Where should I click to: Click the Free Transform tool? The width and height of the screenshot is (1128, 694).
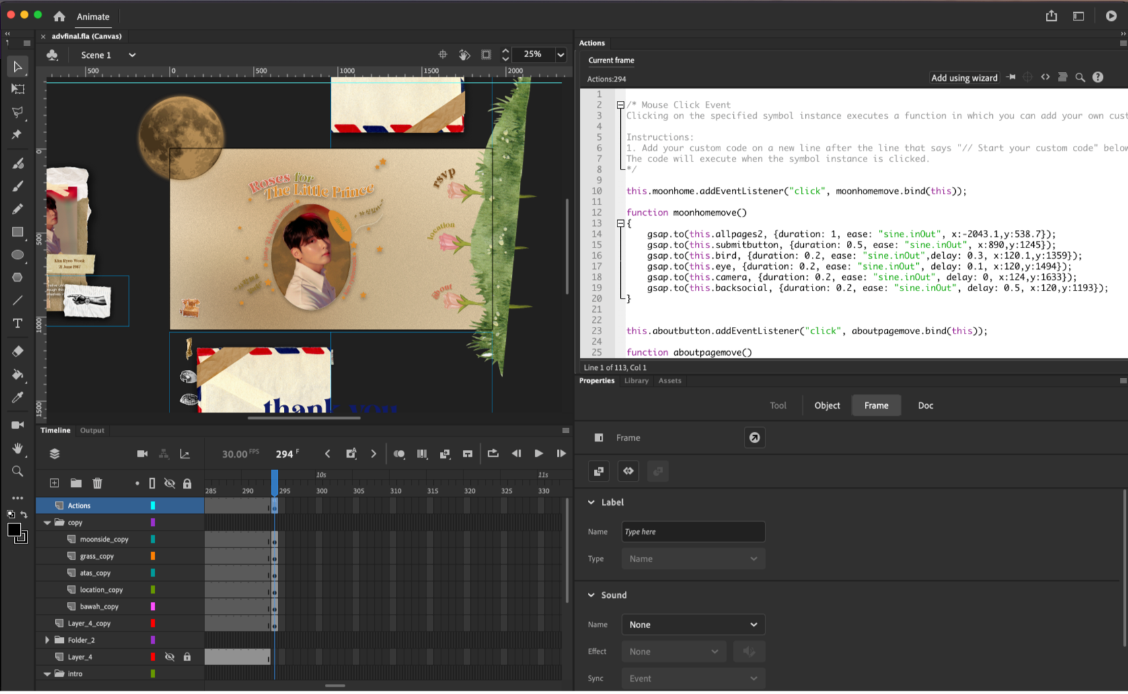click(x=17, y=89)
